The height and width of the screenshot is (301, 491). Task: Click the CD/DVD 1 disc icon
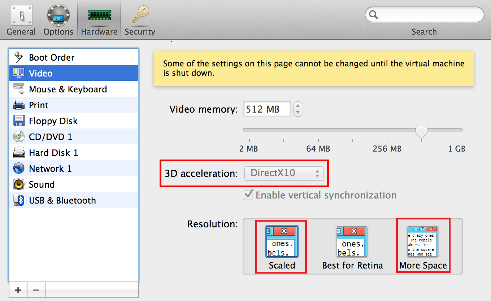[19, 137]
